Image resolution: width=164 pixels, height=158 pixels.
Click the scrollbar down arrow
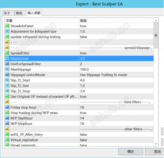pos(156,144)
